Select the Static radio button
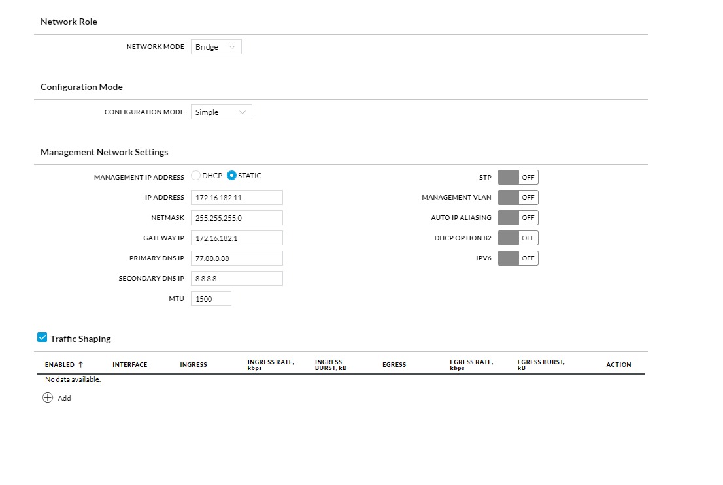 [231, 176]
